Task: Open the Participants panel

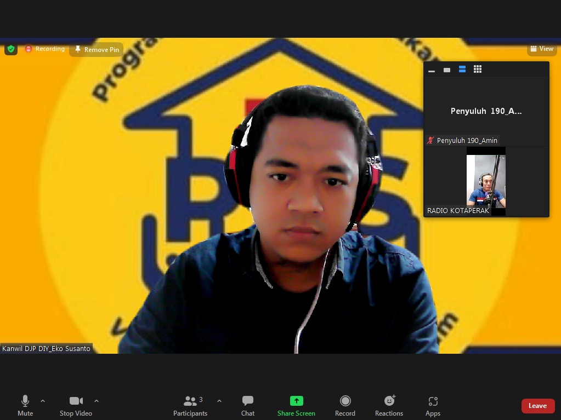Action: pyautogui.click(x=190, y=405)
